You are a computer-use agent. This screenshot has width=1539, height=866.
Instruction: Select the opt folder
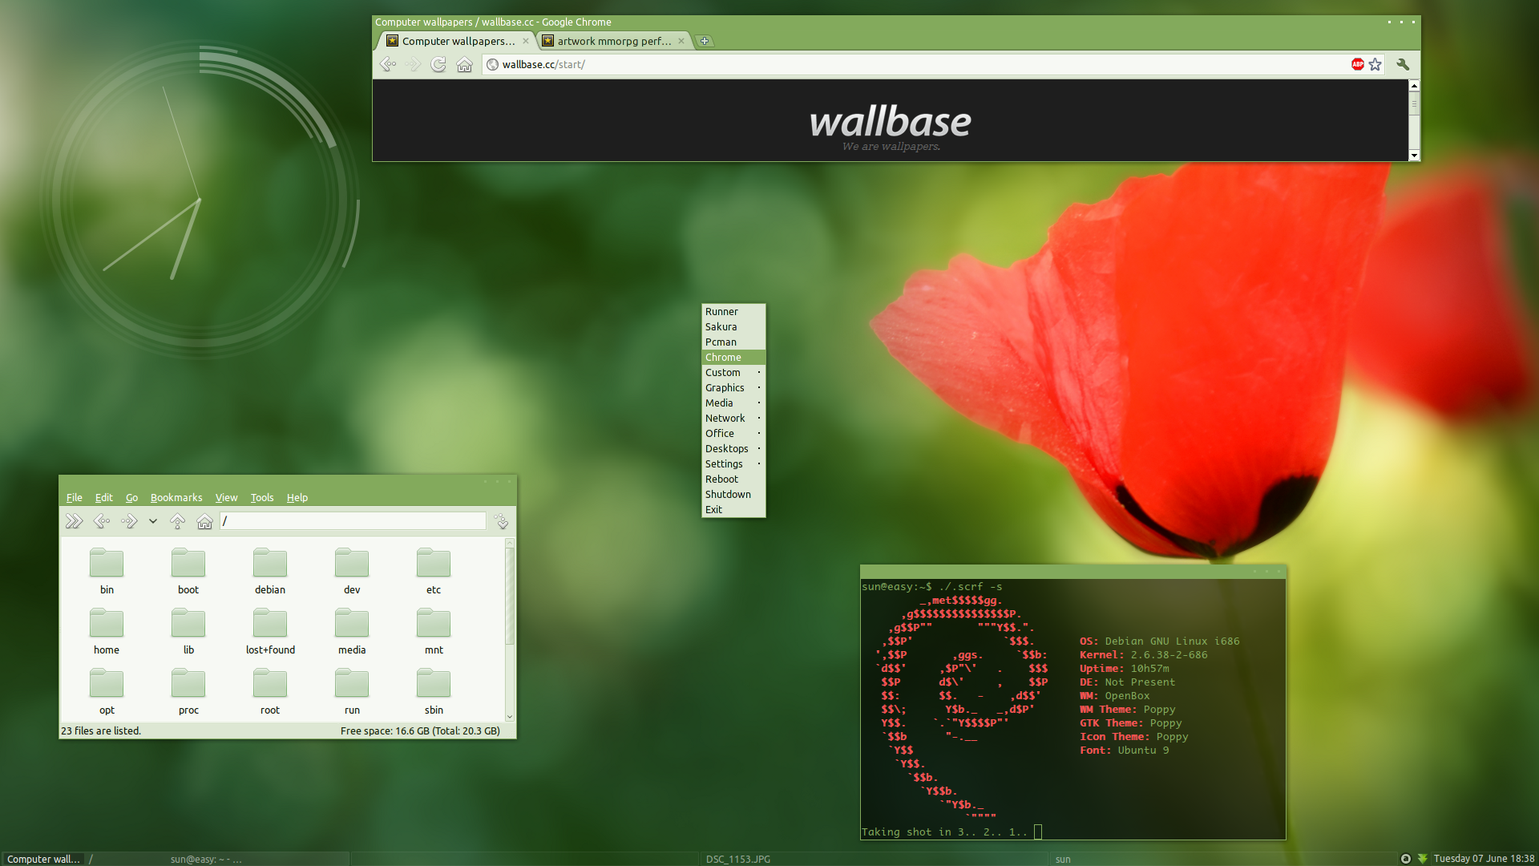(x=107, y=691)
